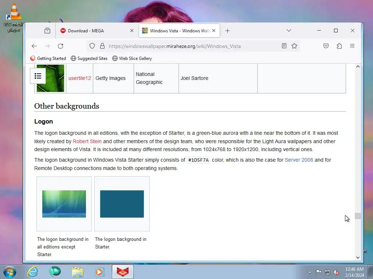Viewport: 373px width, 279px height.
Task: Click the red fox browser taskbar button
Action: coord(123,272)
